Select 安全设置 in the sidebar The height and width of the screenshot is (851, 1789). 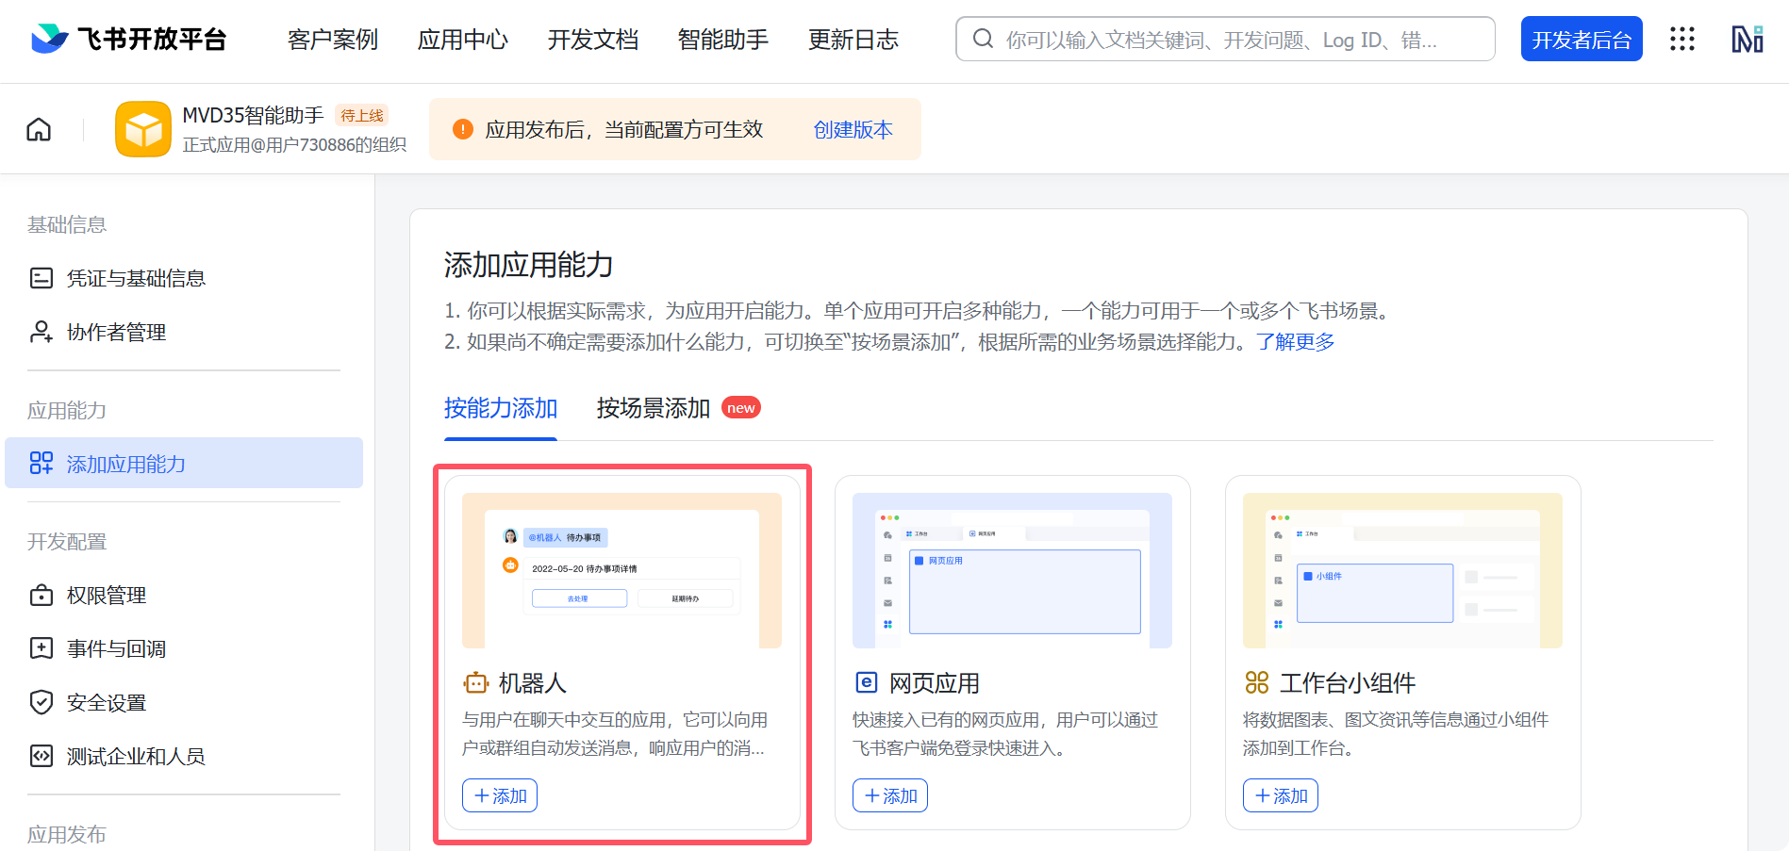[x=184, y=702]
